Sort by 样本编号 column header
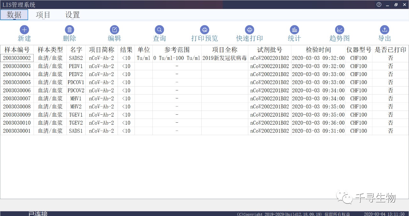 pyautogui.click(x=17, y=50)
